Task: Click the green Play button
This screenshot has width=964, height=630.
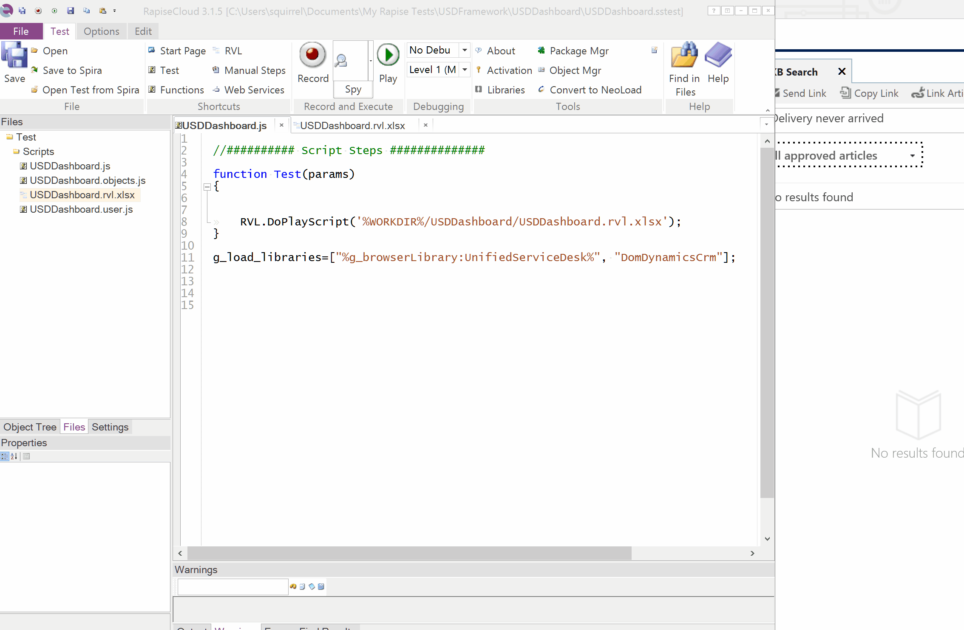Action: coord(388,55)
